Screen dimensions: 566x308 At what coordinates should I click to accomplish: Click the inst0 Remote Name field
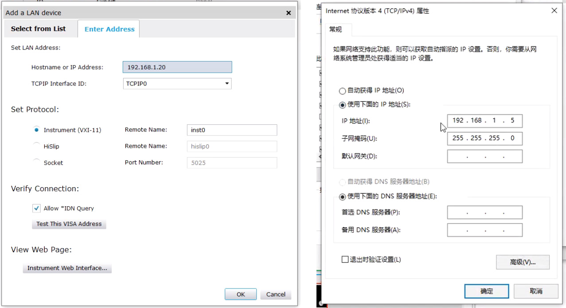pos(232,130)
